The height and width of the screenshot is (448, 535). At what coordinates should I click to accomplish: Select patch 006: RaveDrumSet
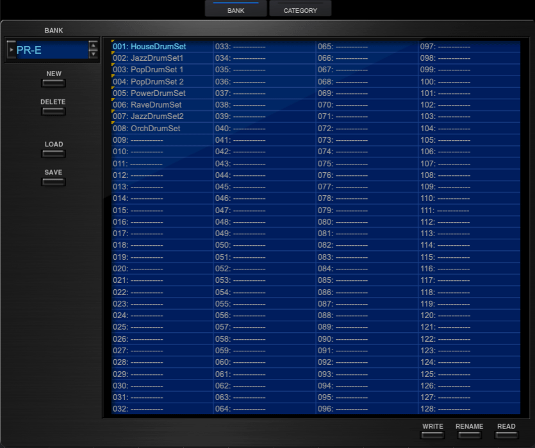coord(162,105)
